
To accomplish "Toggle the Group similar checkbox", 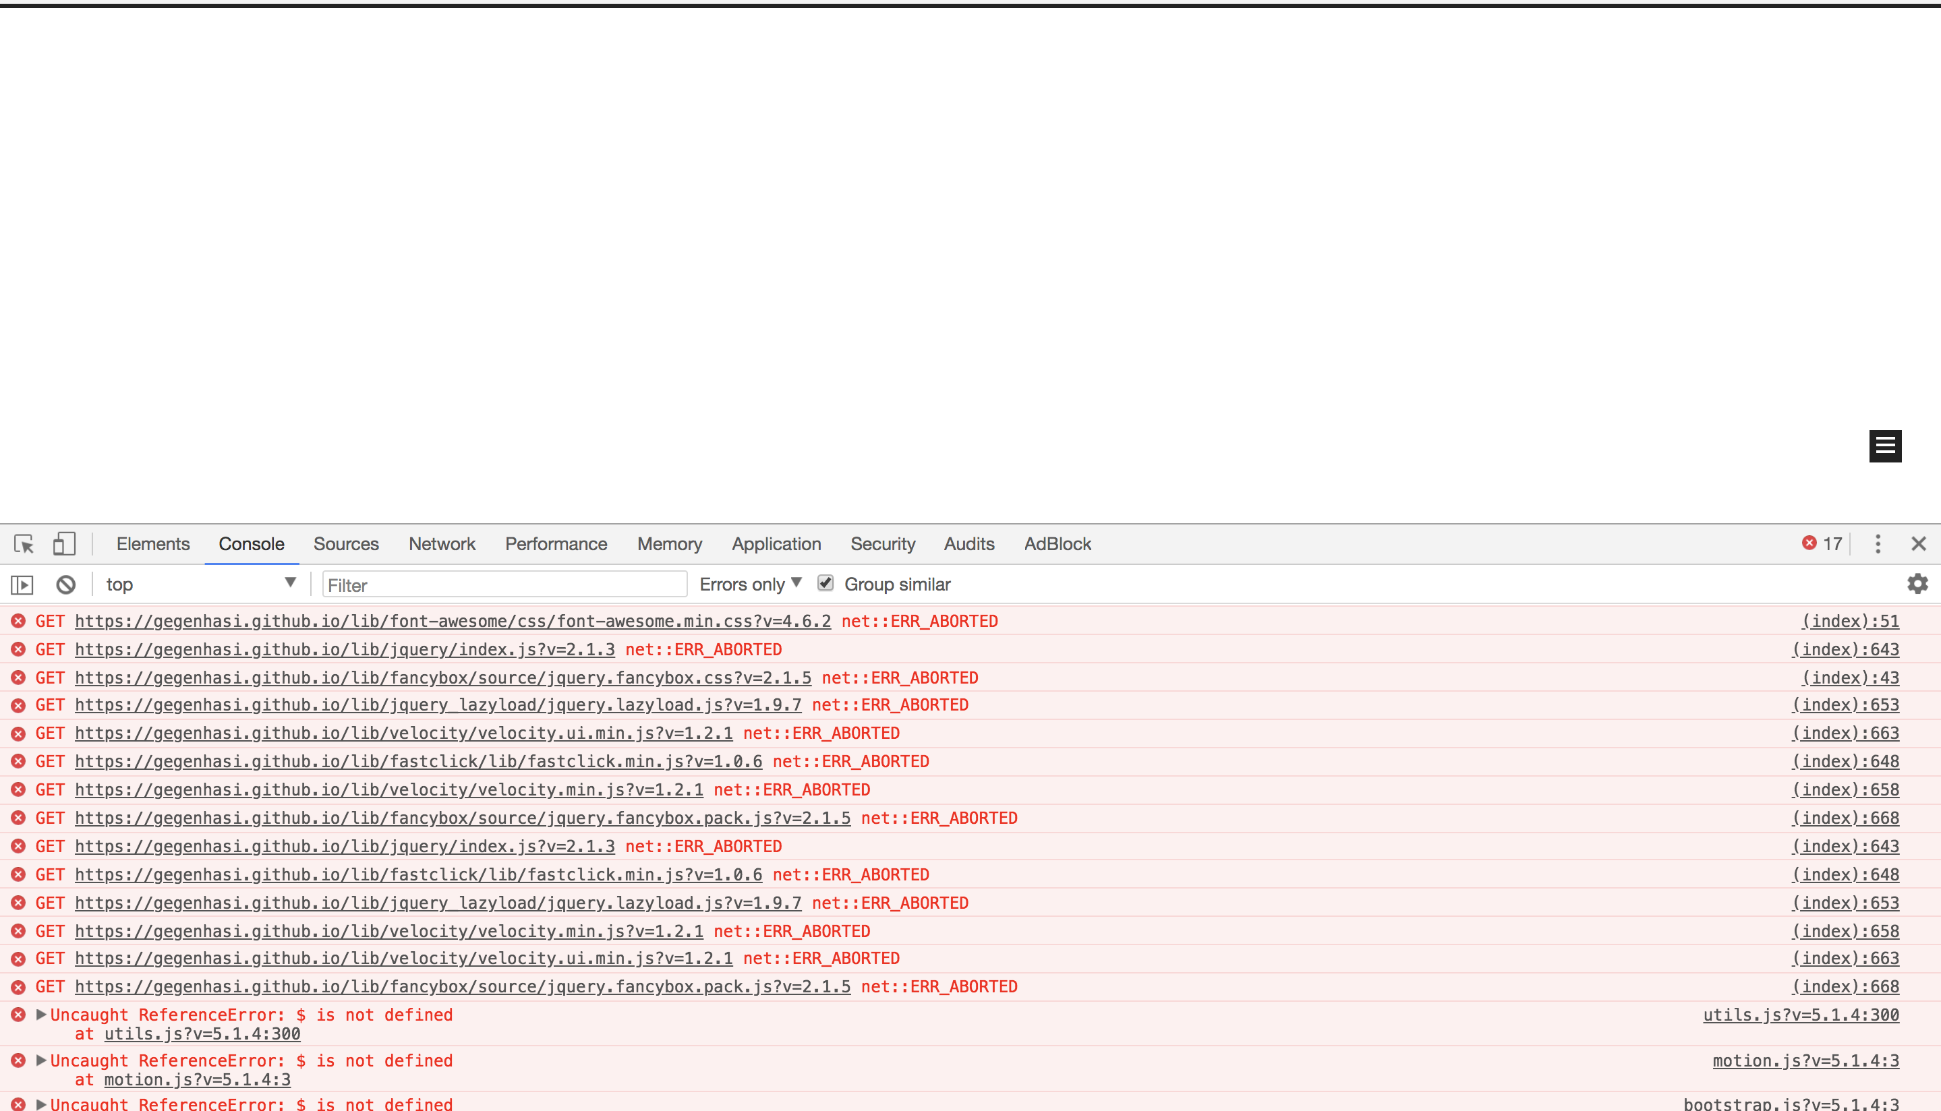I will pyautogui.click(x=825, y=584).
